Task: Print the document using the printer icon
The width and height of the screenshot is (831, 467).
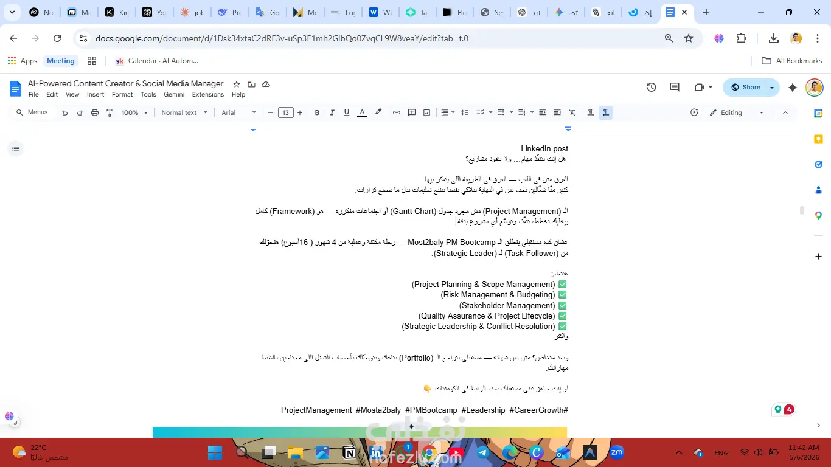Action: 95,112
